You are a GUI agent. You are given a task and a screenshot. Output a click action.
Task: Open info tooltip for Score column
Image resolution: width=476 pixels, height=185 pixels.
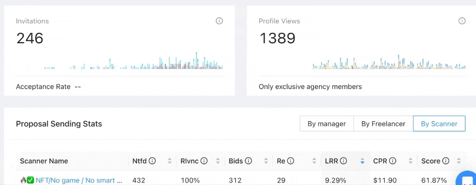pyautogui.click(x=446, y=161)
